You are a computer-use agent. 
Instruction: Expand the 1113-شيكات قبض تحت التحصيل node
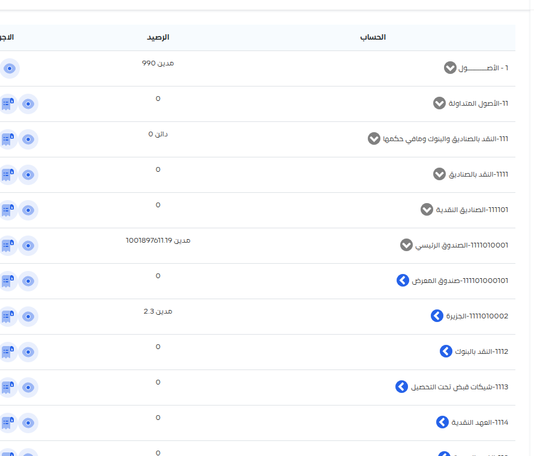(x=401, y=387)
